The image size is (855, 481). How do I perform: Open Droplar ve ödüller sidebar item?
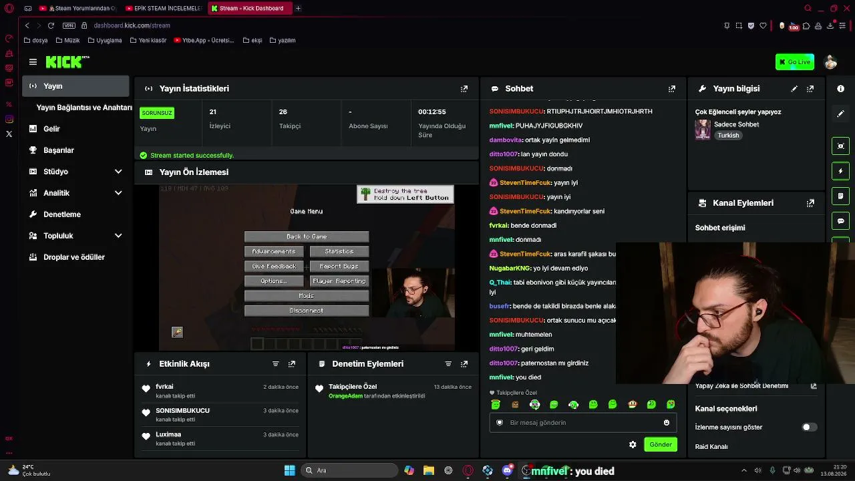(x=75, y=257)
